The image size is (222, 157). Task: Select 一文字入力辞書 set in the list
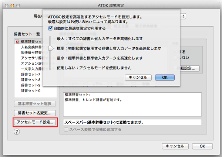click(36, 69)
